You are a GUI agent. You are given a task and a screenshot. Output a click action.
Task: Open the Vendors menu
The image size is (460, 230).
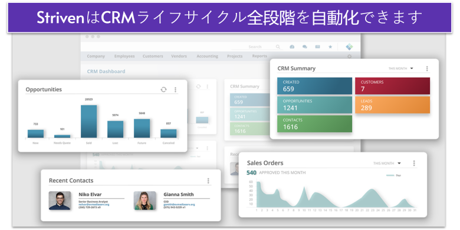pyautogui.click(x=179, y=56)
